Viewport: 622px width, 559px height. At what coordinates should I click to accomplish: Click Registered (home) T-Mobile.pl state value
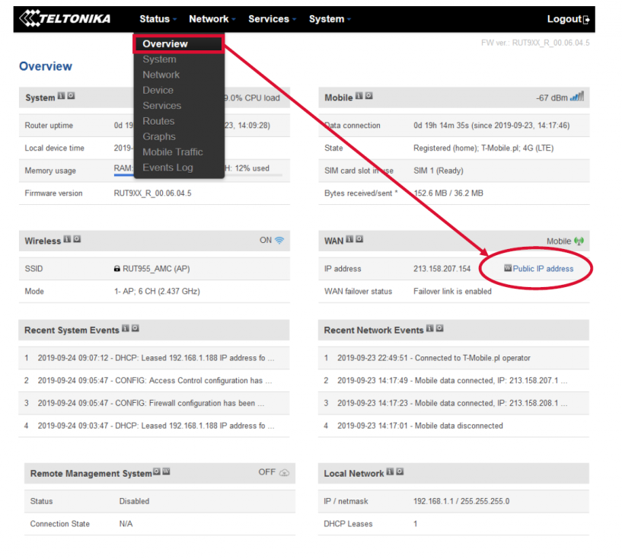pos(483,148)
